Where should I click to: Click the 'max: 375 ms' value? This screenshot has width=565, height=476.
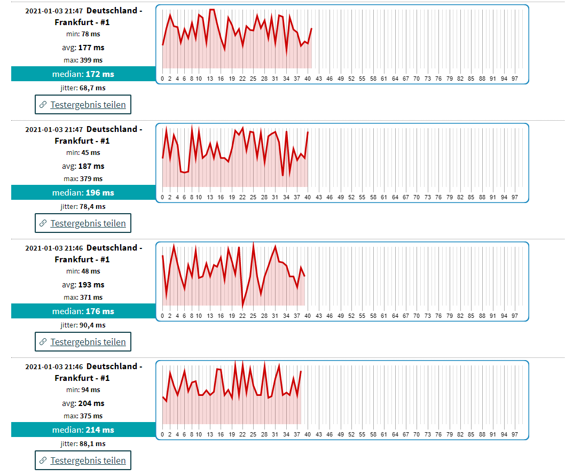(x=83, y=416)
